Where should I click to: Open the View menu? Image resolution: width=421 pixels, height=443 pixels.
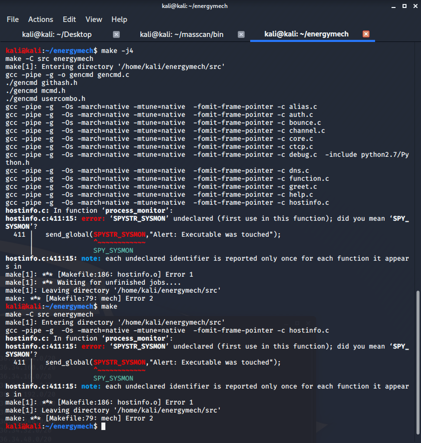click(93, 19)
